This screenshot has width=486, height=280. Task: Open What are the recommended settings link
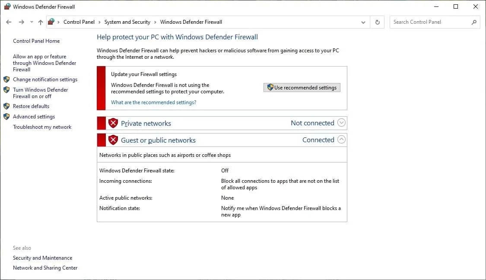pos(153,102)
